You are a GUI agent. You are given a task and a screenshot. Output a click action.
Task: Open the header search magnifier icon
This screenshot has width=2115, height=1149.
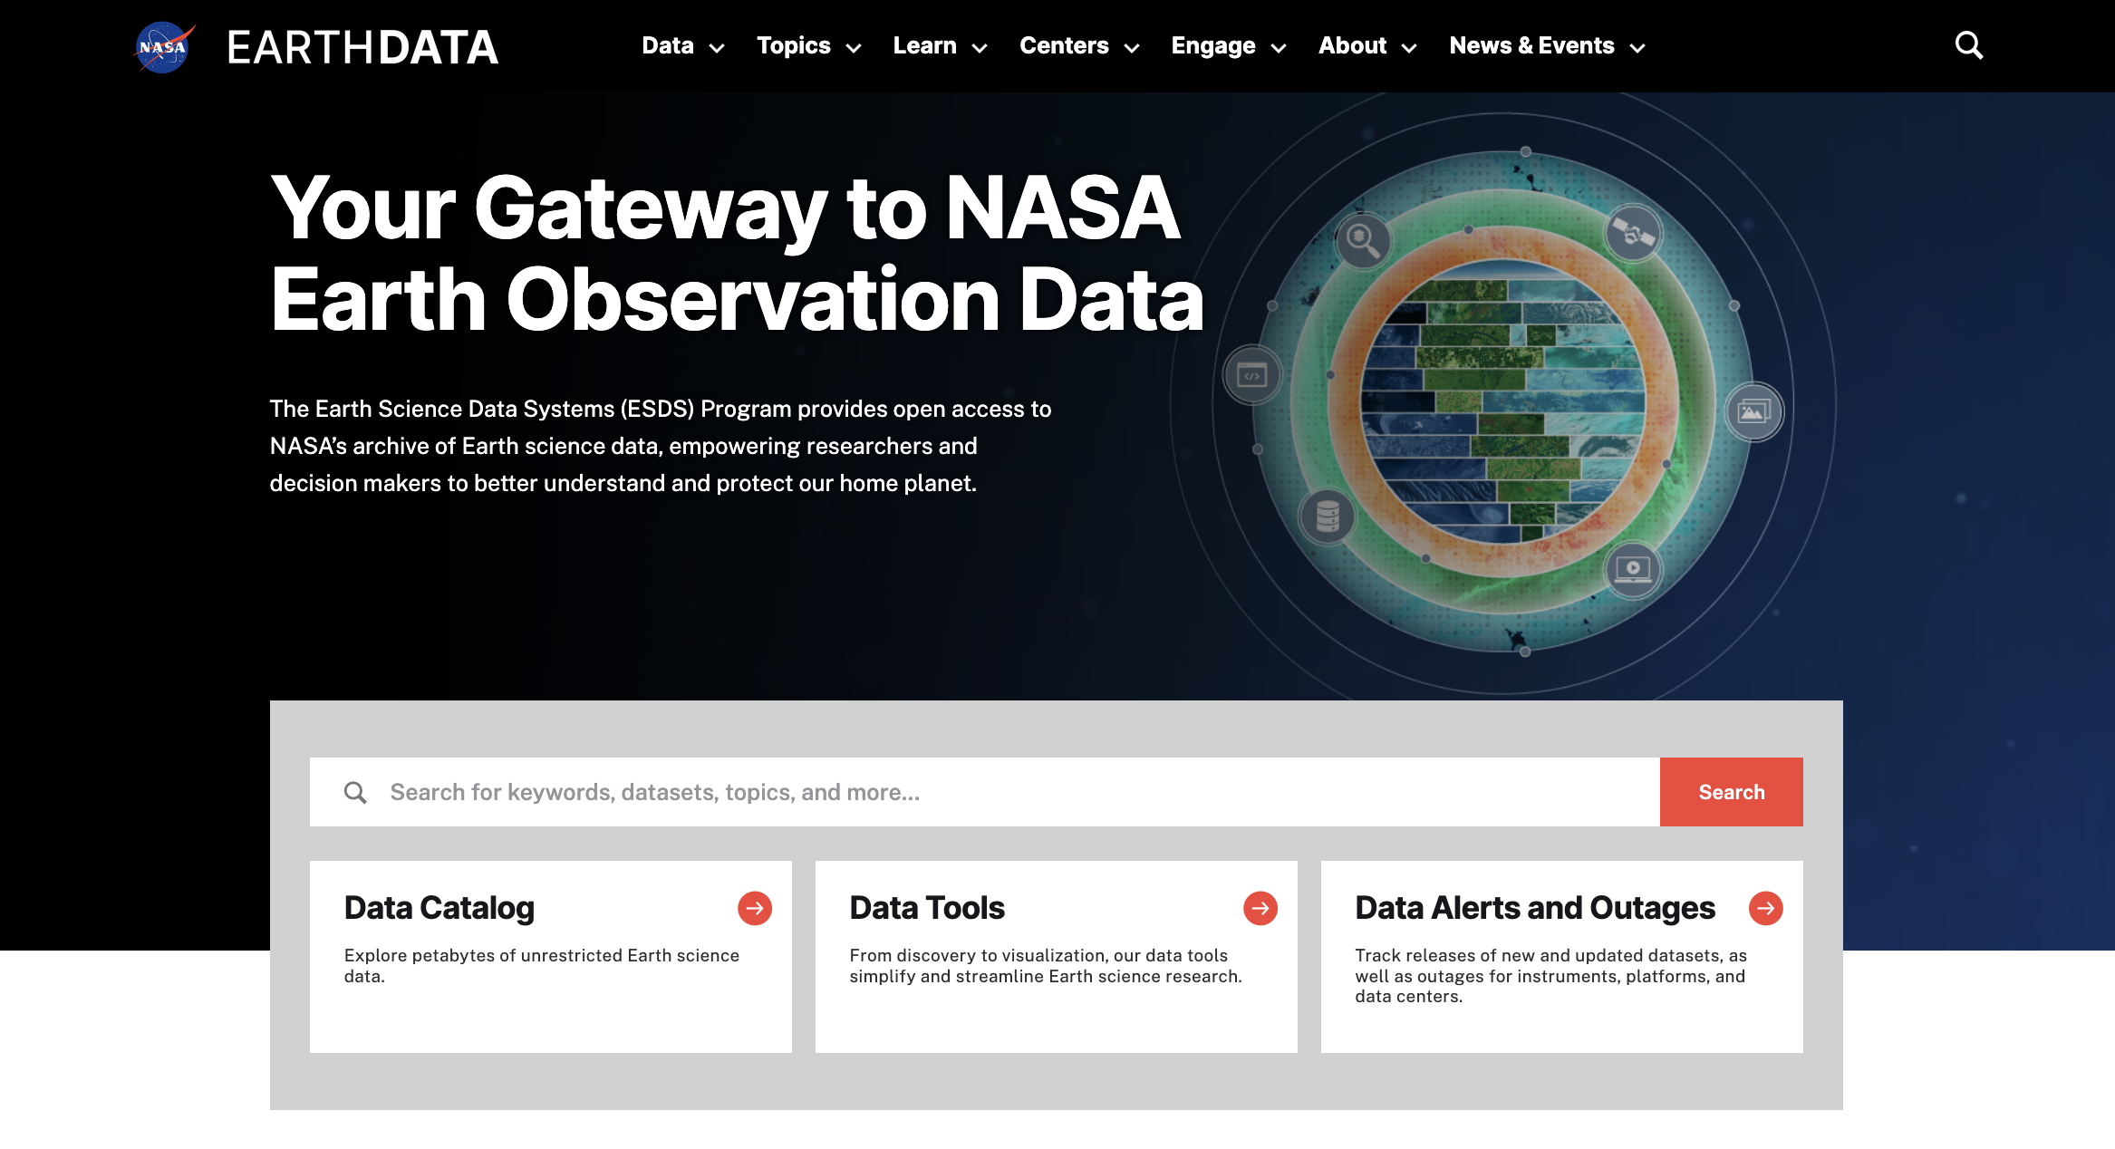[1968, 45]
